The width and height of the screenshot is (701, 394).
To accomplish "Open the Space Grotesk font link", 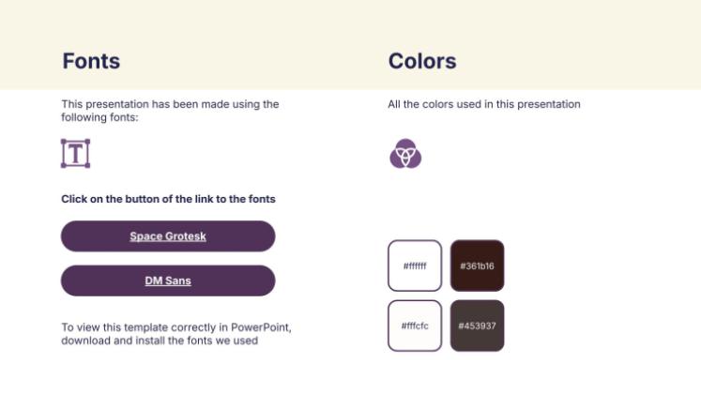I will tap(168, 236).
